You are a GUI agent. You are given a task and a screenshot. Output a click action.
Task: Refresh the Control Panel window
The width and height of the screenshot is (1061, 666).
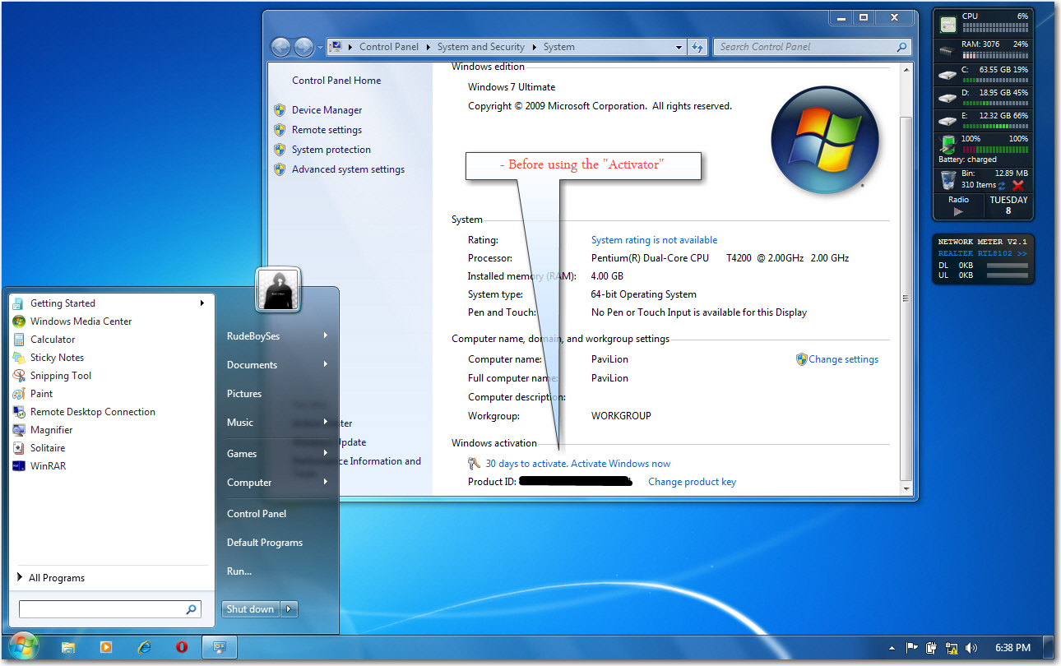697,47
